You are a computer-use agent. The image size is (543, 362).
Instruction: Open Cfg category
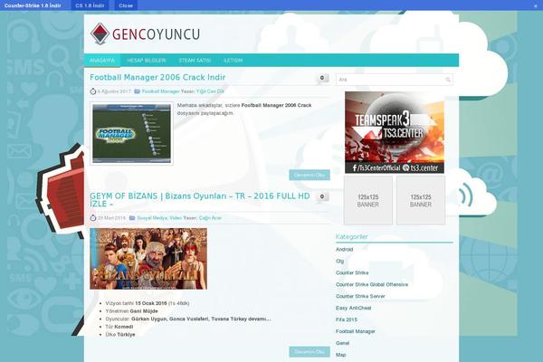point(339,262)
